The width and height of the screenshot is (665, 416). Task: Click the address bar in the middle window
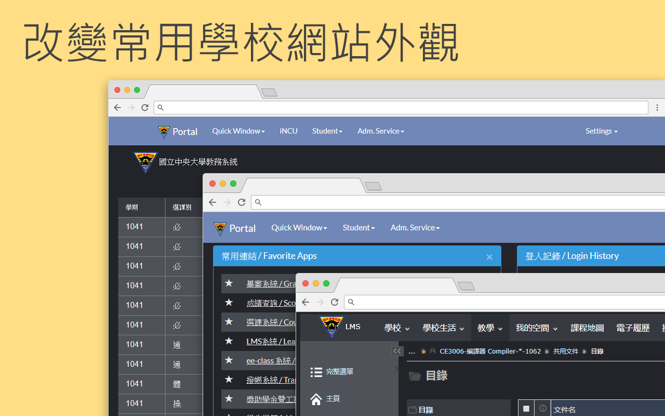pyautogui.click(x=458, y=202)
